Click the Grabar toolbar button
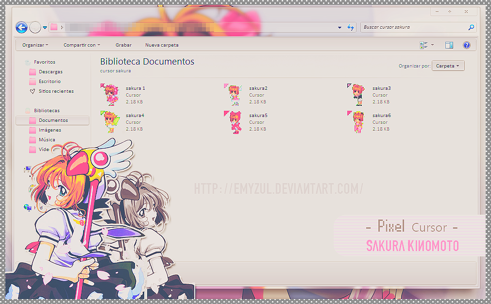 pos(123,45)
